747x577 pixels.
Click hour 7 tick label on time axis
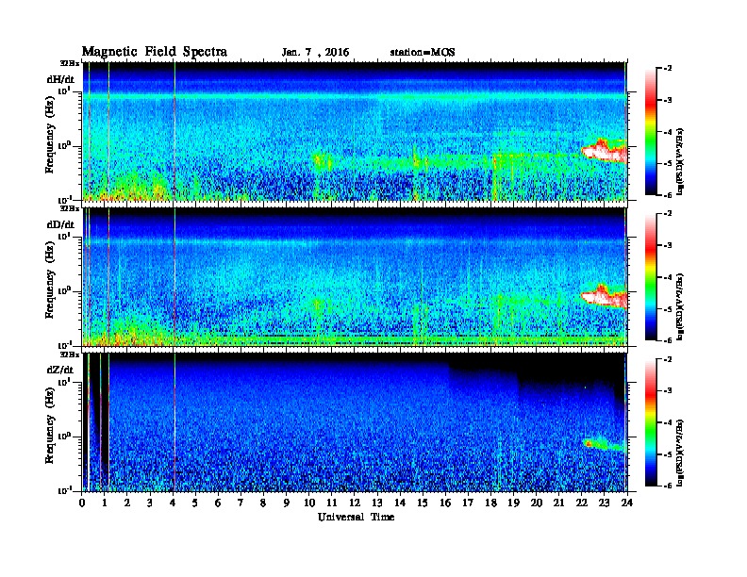(x=241, y=503)
